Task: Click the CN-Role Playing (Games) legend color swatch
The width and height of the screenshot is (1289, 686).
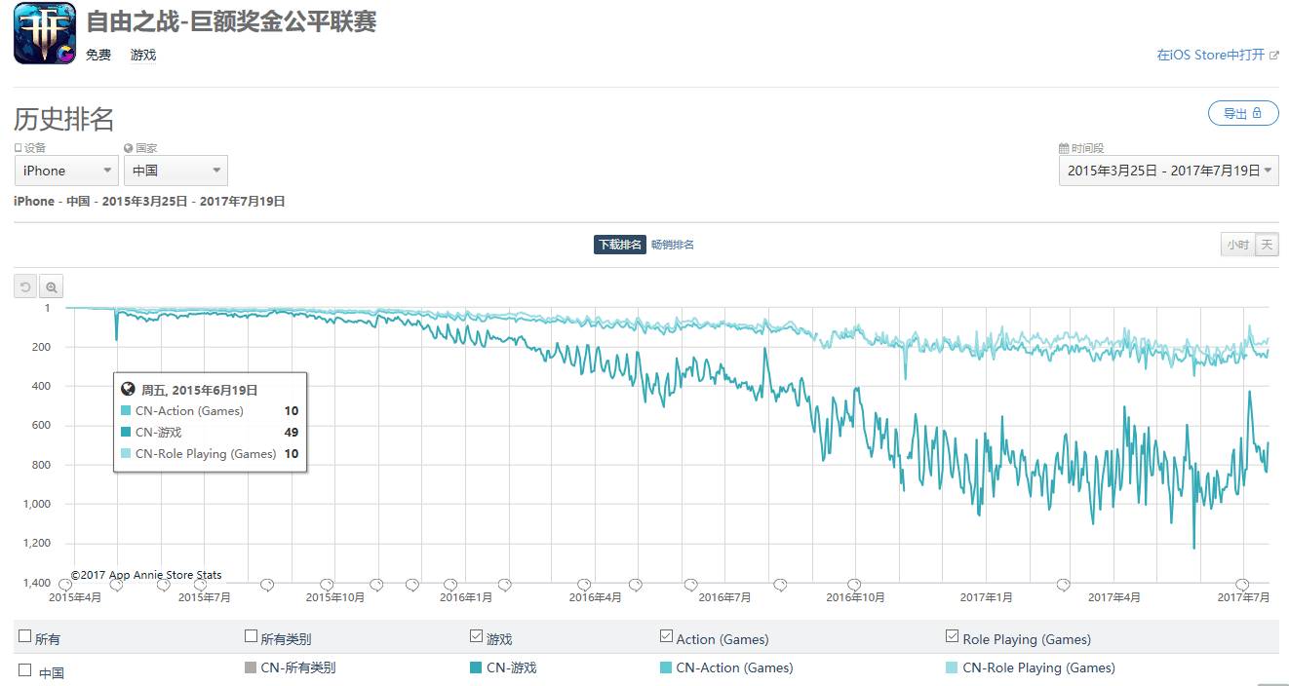Action: tap(952, 668)
